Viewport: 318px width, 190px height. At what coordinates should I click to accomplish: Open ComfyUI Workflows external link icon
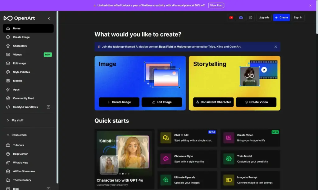coord(48,107)
